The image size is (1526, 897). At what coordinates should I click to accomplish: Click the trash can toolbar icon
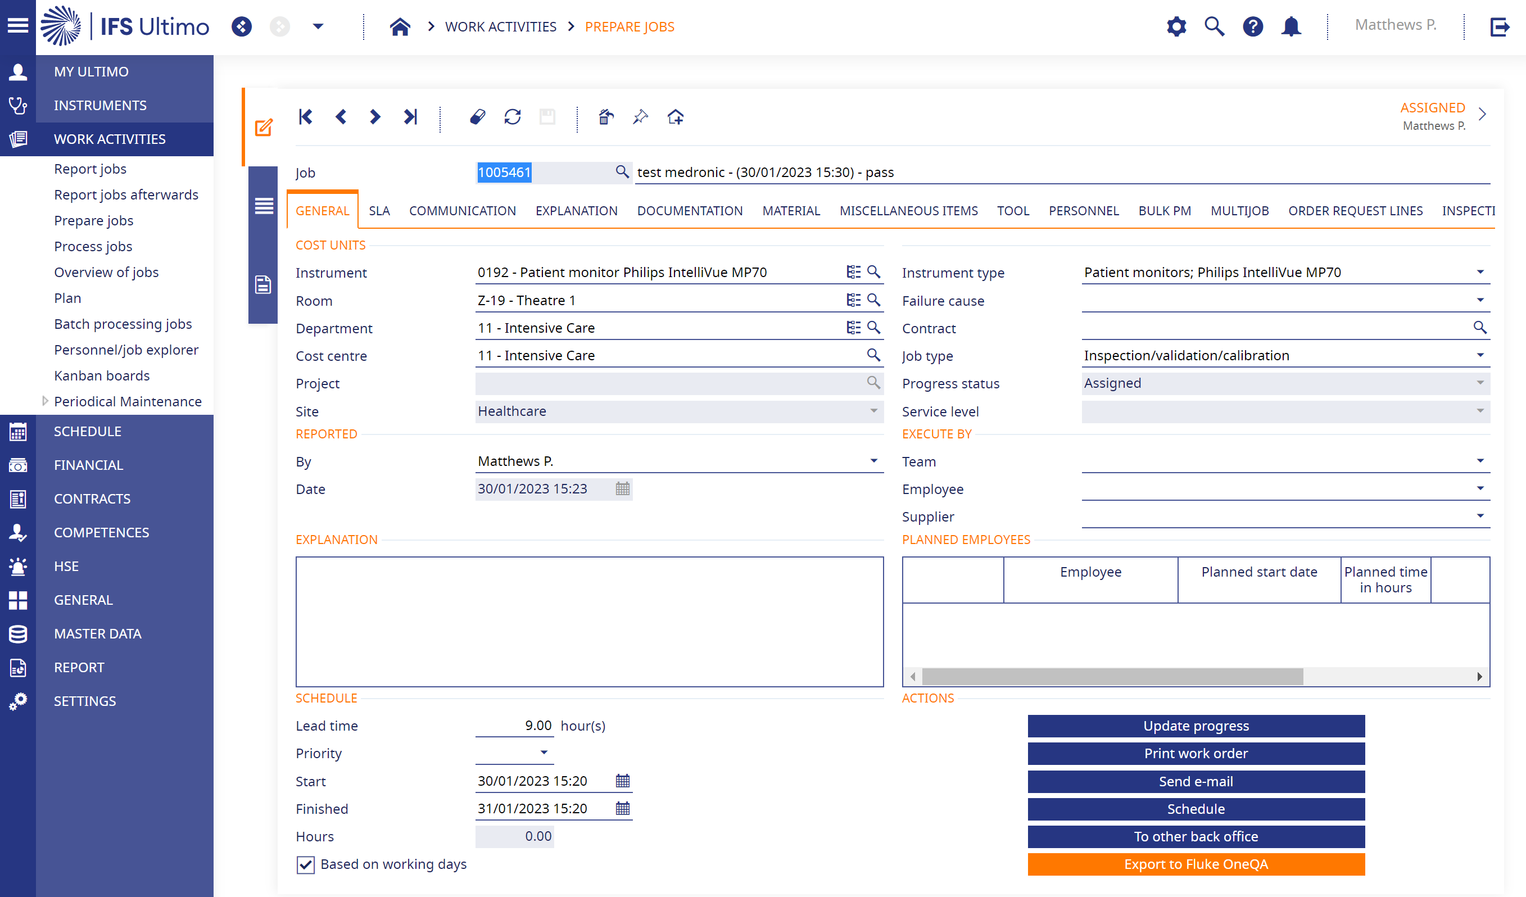point(605,116)
